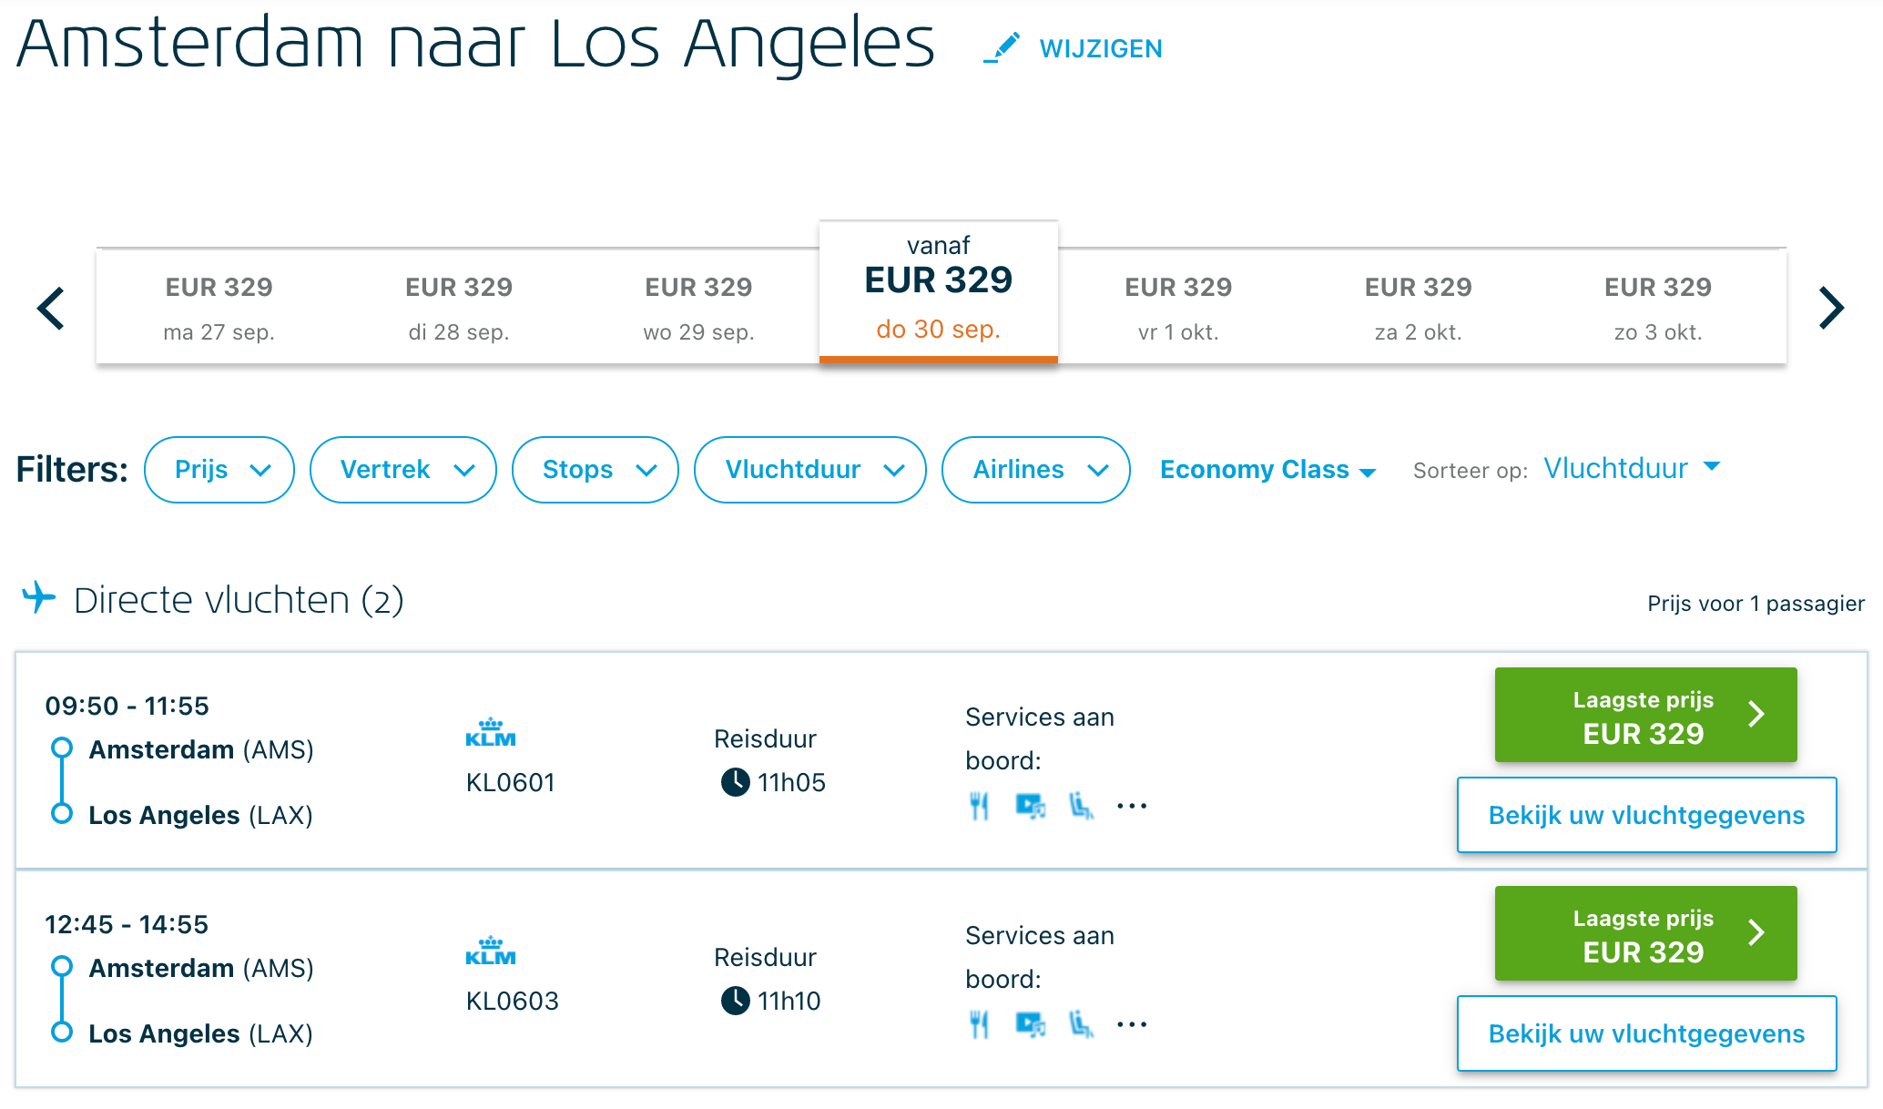
Task: Go to next dates with right arrow
Action: 1830,308
